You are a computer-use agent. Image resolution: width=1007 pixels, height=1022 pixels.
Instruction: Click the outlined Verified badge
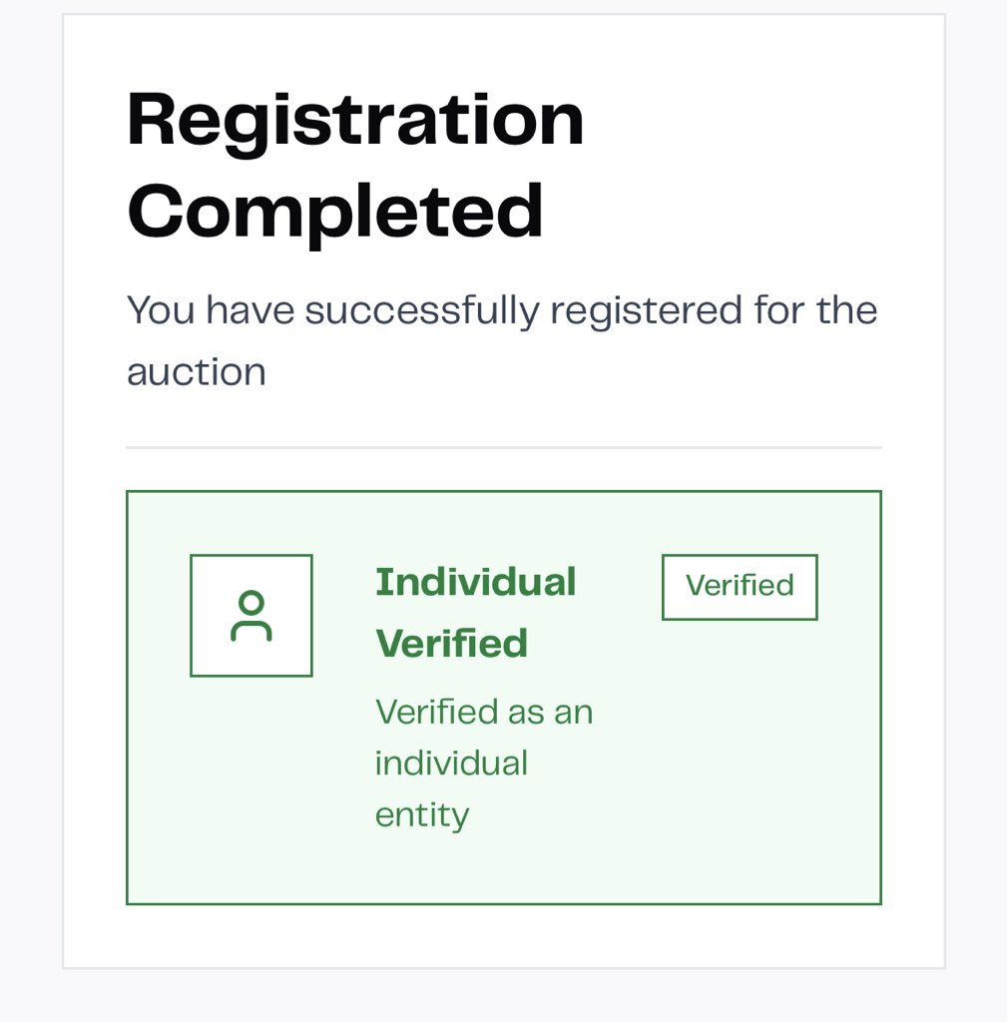(740, 587)
